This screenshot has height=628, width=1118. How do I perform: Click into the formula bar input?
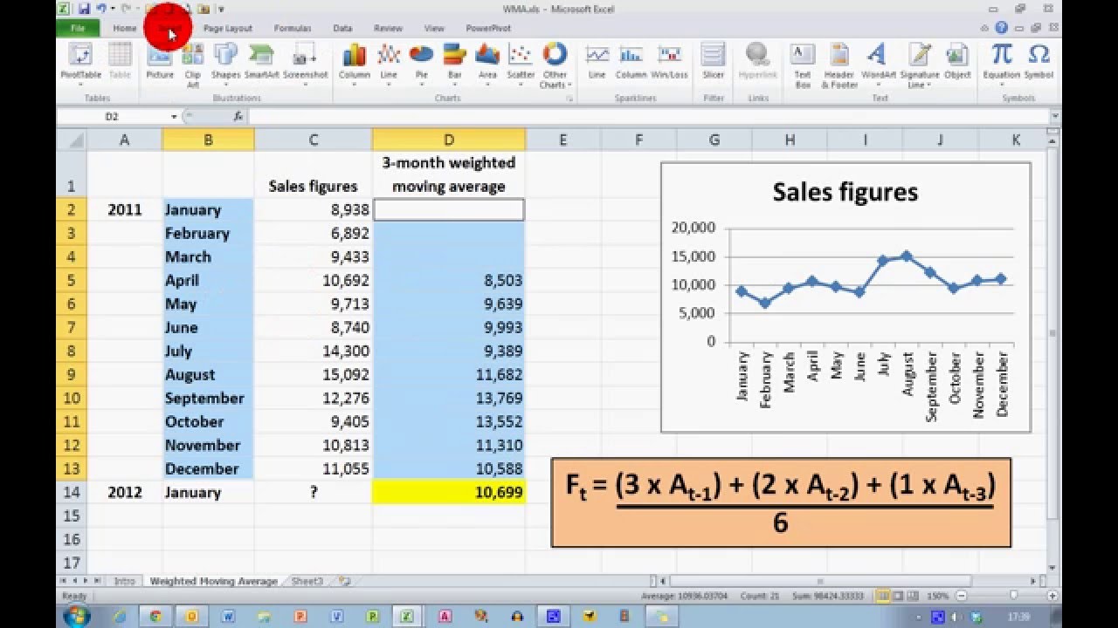648,116
